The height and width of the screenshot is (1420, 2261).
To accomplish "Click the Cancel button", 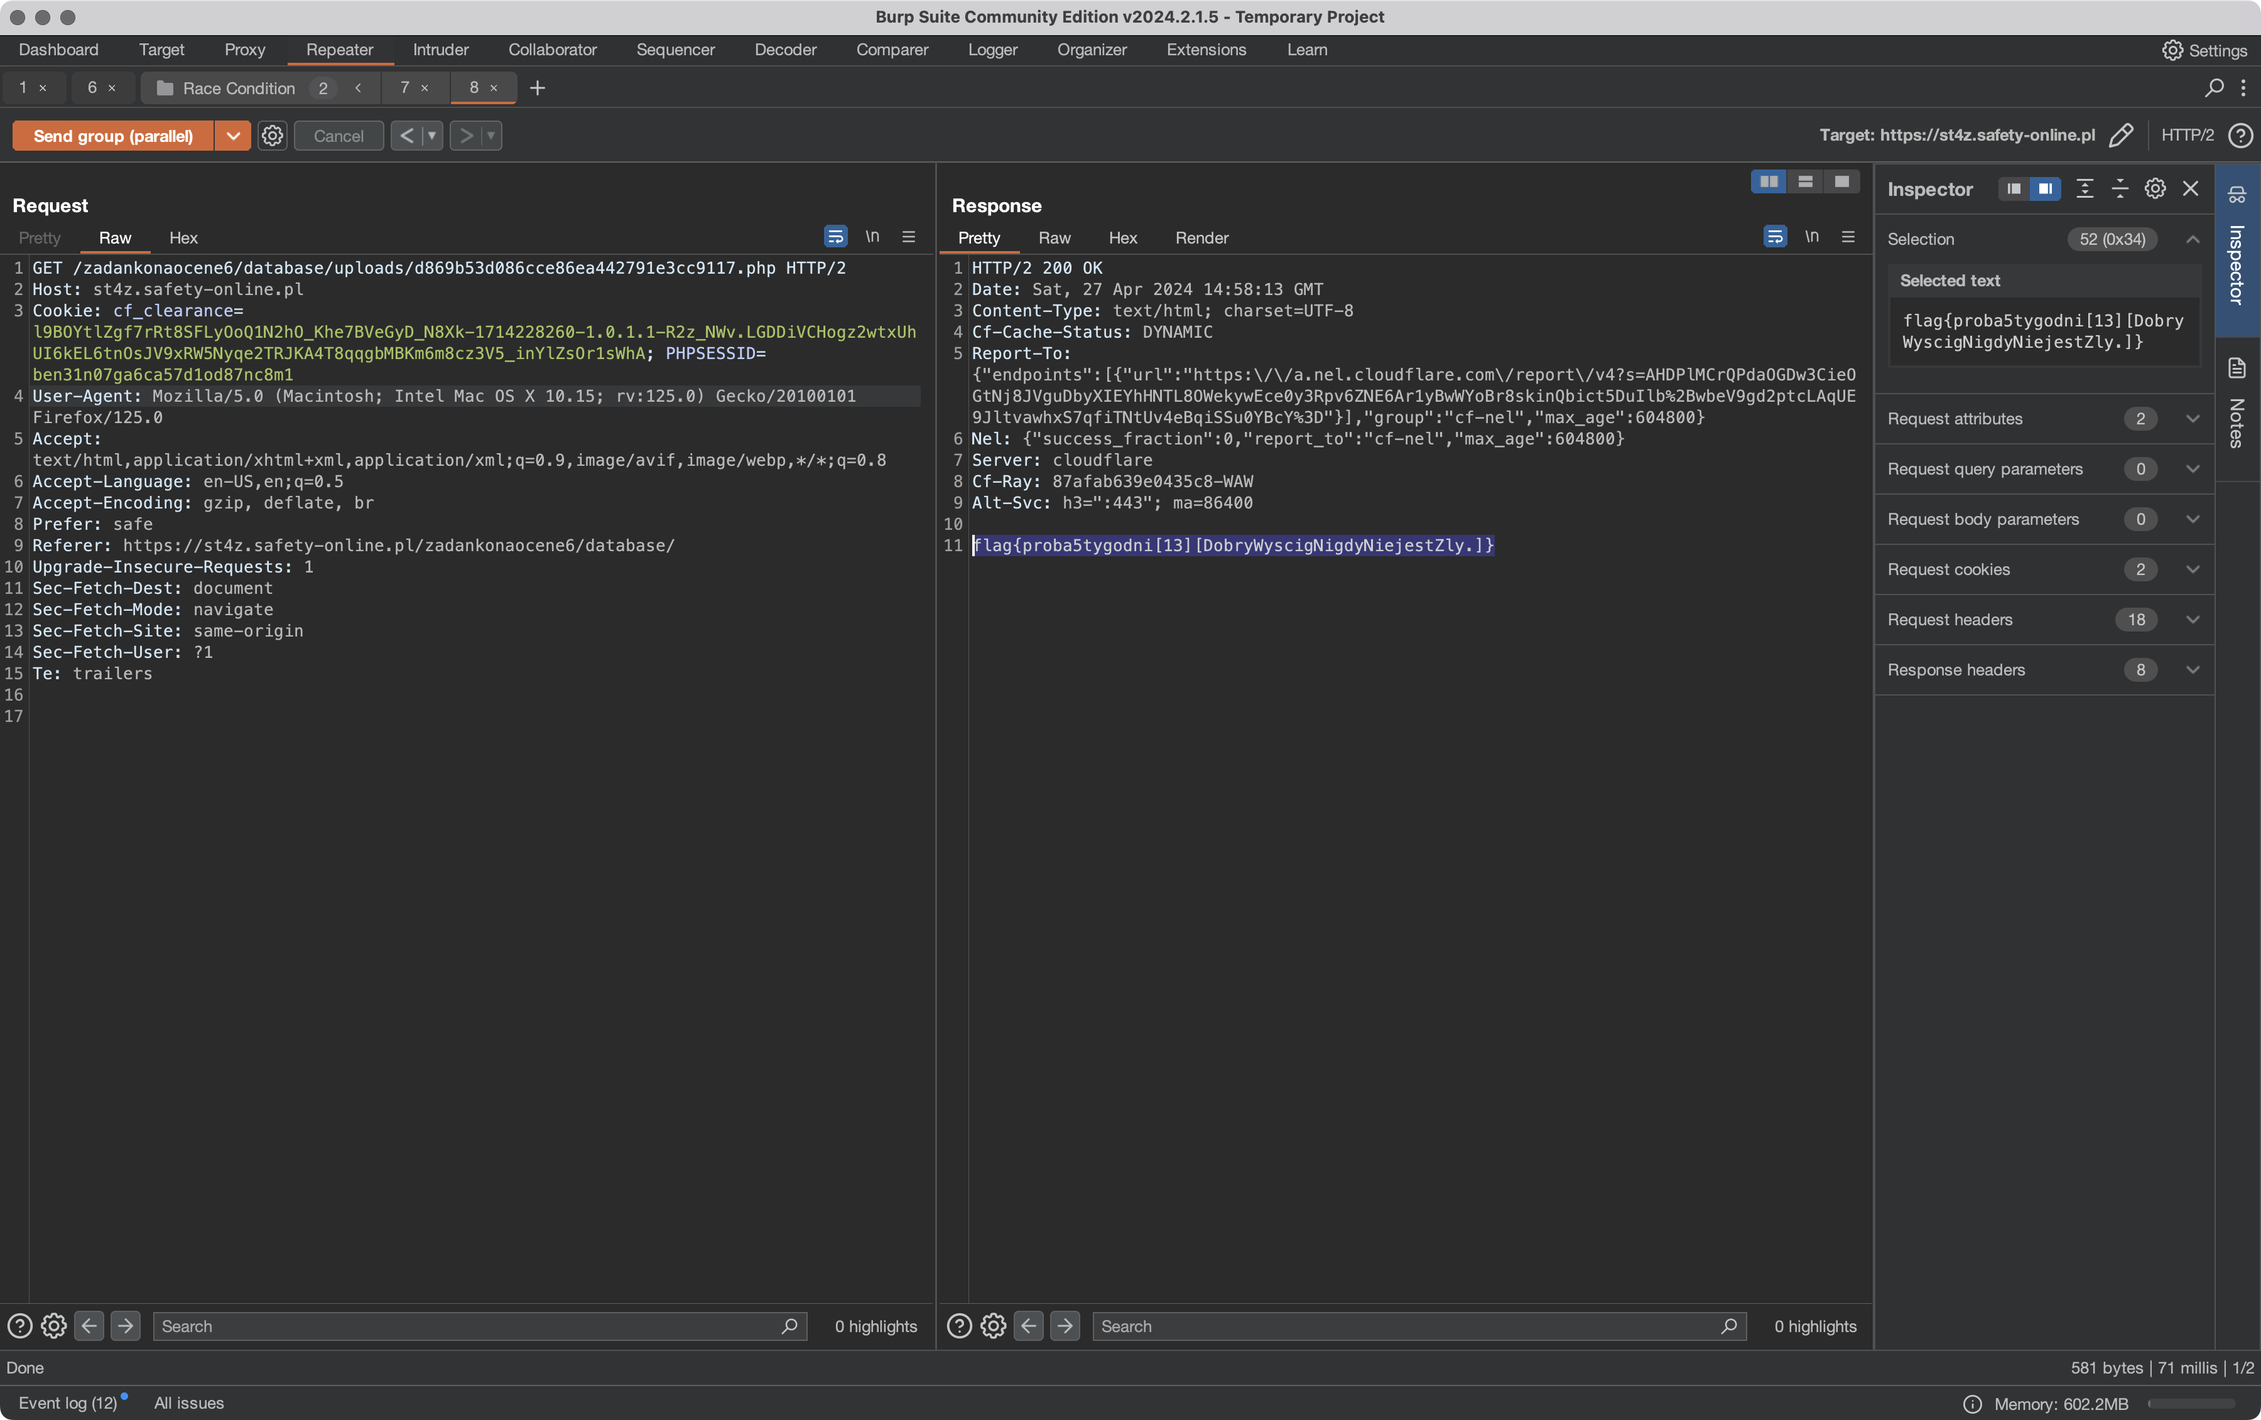I will coord(338,136).
